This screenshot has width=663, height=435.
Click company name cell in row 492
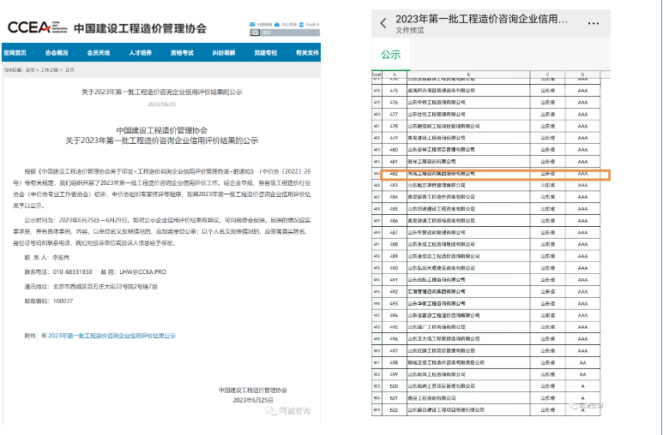click(x=468, y=291)
